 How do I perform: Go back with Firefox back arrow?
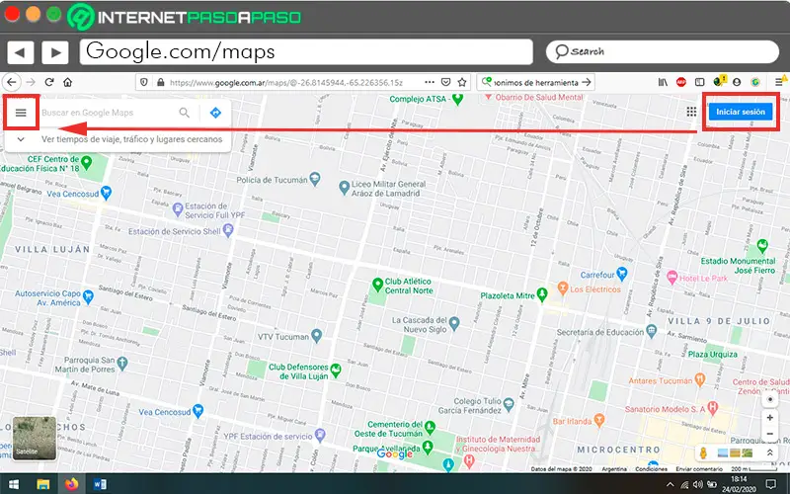pyautogui.click(x=12, y=82)
